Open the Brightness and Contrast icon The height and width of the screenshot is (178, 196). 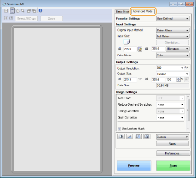(121, 136)
